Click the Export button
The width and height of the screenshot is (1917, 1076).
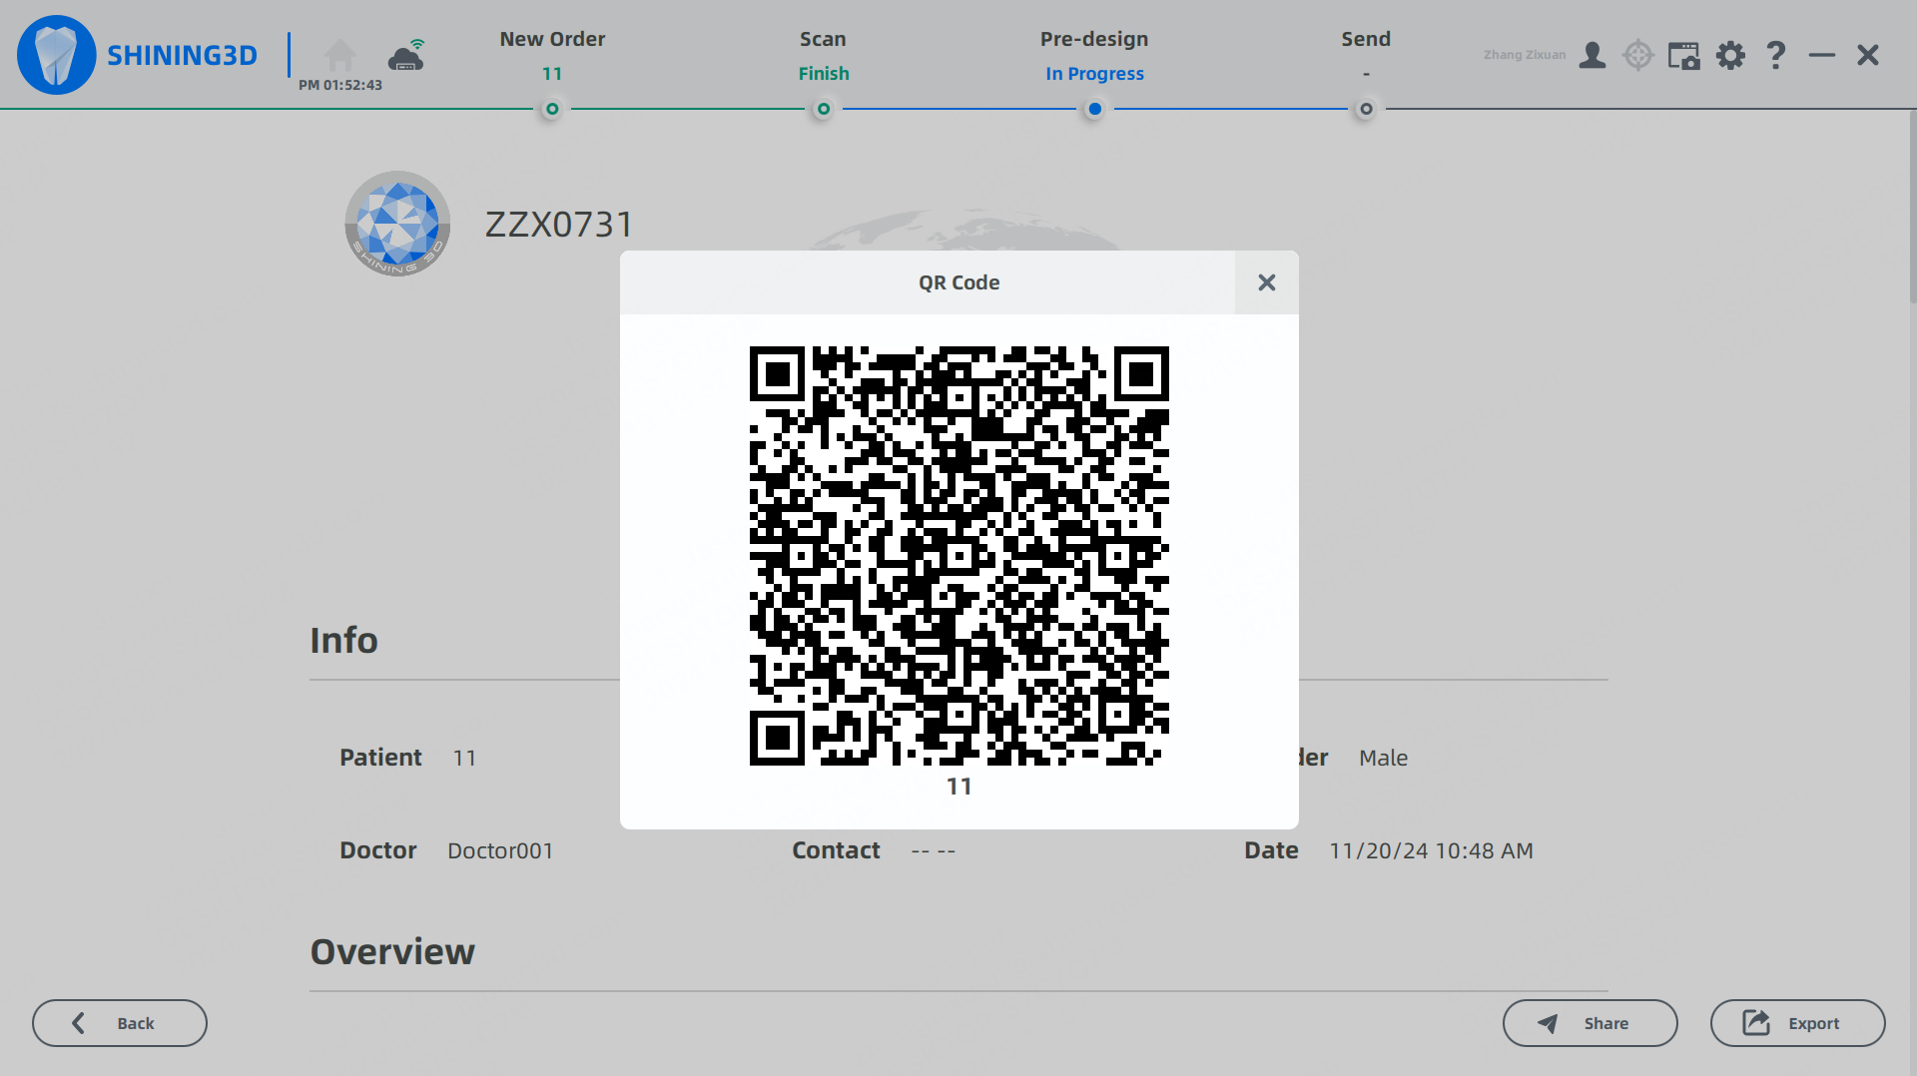[1798, 1023]
